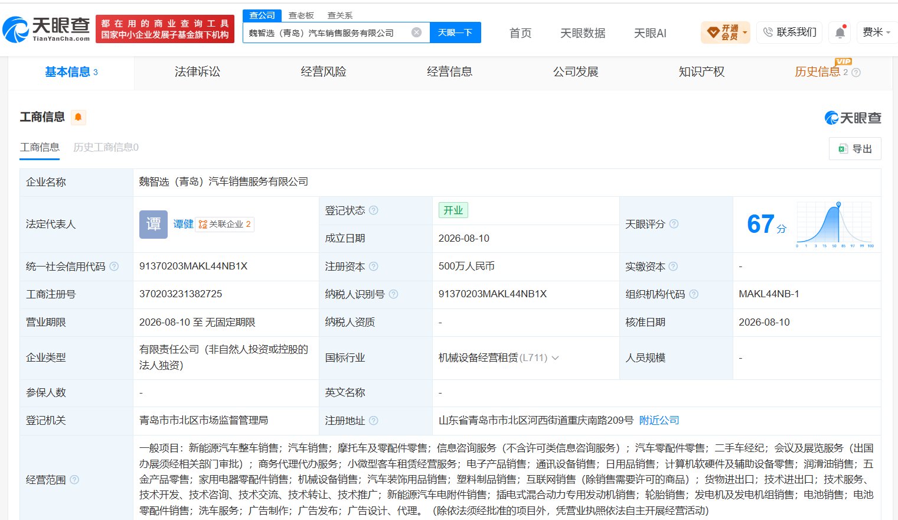Image resolution: width=898 pixels, height=520 pixels.
Task: Open the 天眼AI nav link
Action: tap(650, 33)
